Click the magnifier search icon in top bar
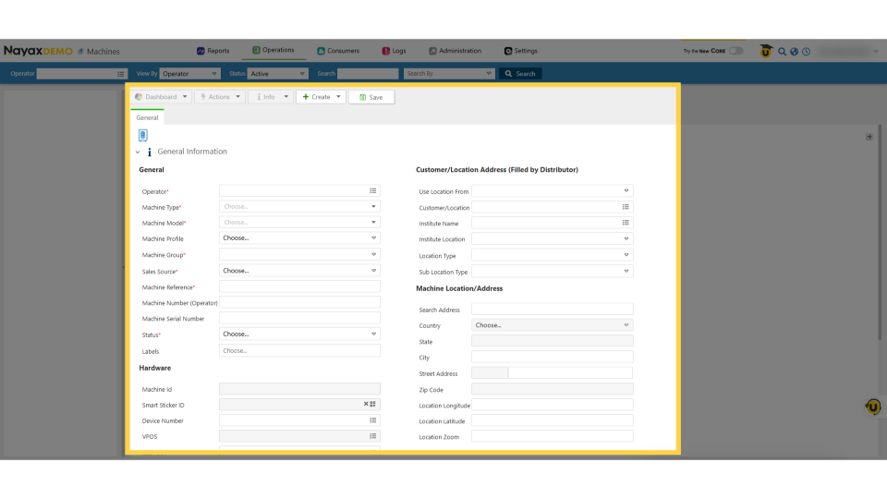Viewport: 887px width, 499px height. point(782,52)
